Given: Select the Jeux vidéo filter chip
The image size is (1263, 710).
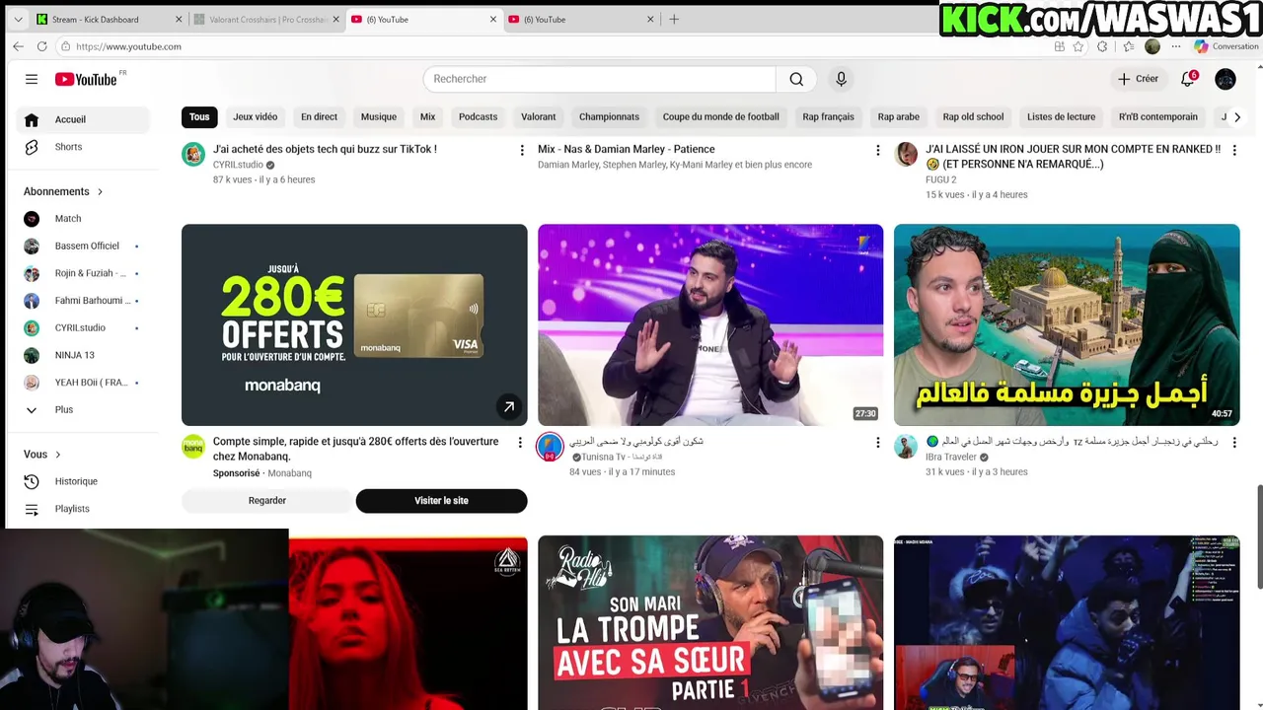Looking at the screenshot, I should click(255, 117).
